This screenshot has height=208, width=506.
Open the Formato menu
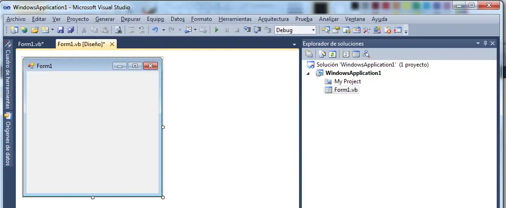[x=202, y=19]
